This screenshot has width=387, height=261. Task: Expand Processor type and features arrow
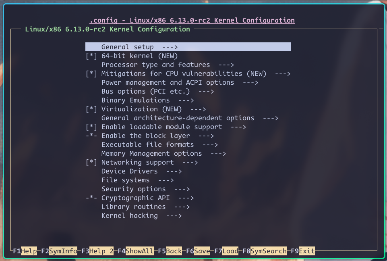(x=226, y=65)
